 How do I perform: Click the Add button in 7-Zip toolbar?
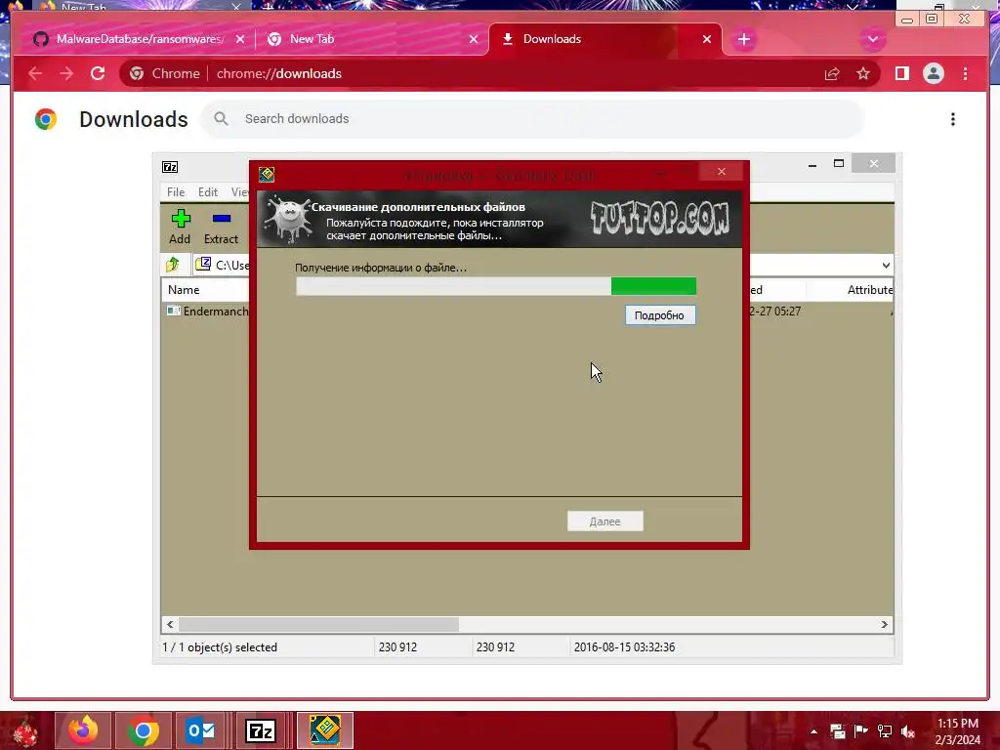click(x=180, y=227)
